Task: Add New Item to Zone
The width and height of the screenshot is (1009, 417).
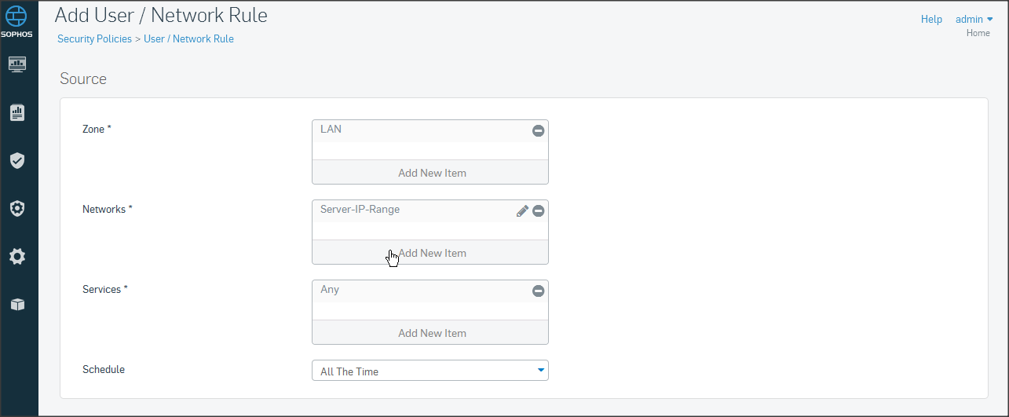Action: click(x=431, y=173)
